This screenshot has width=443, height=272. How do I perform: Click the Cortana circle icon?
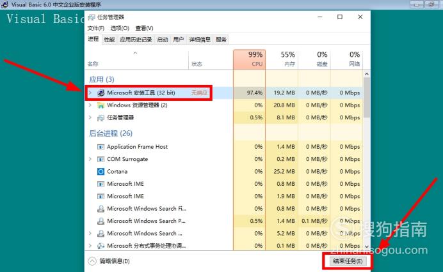101,171
